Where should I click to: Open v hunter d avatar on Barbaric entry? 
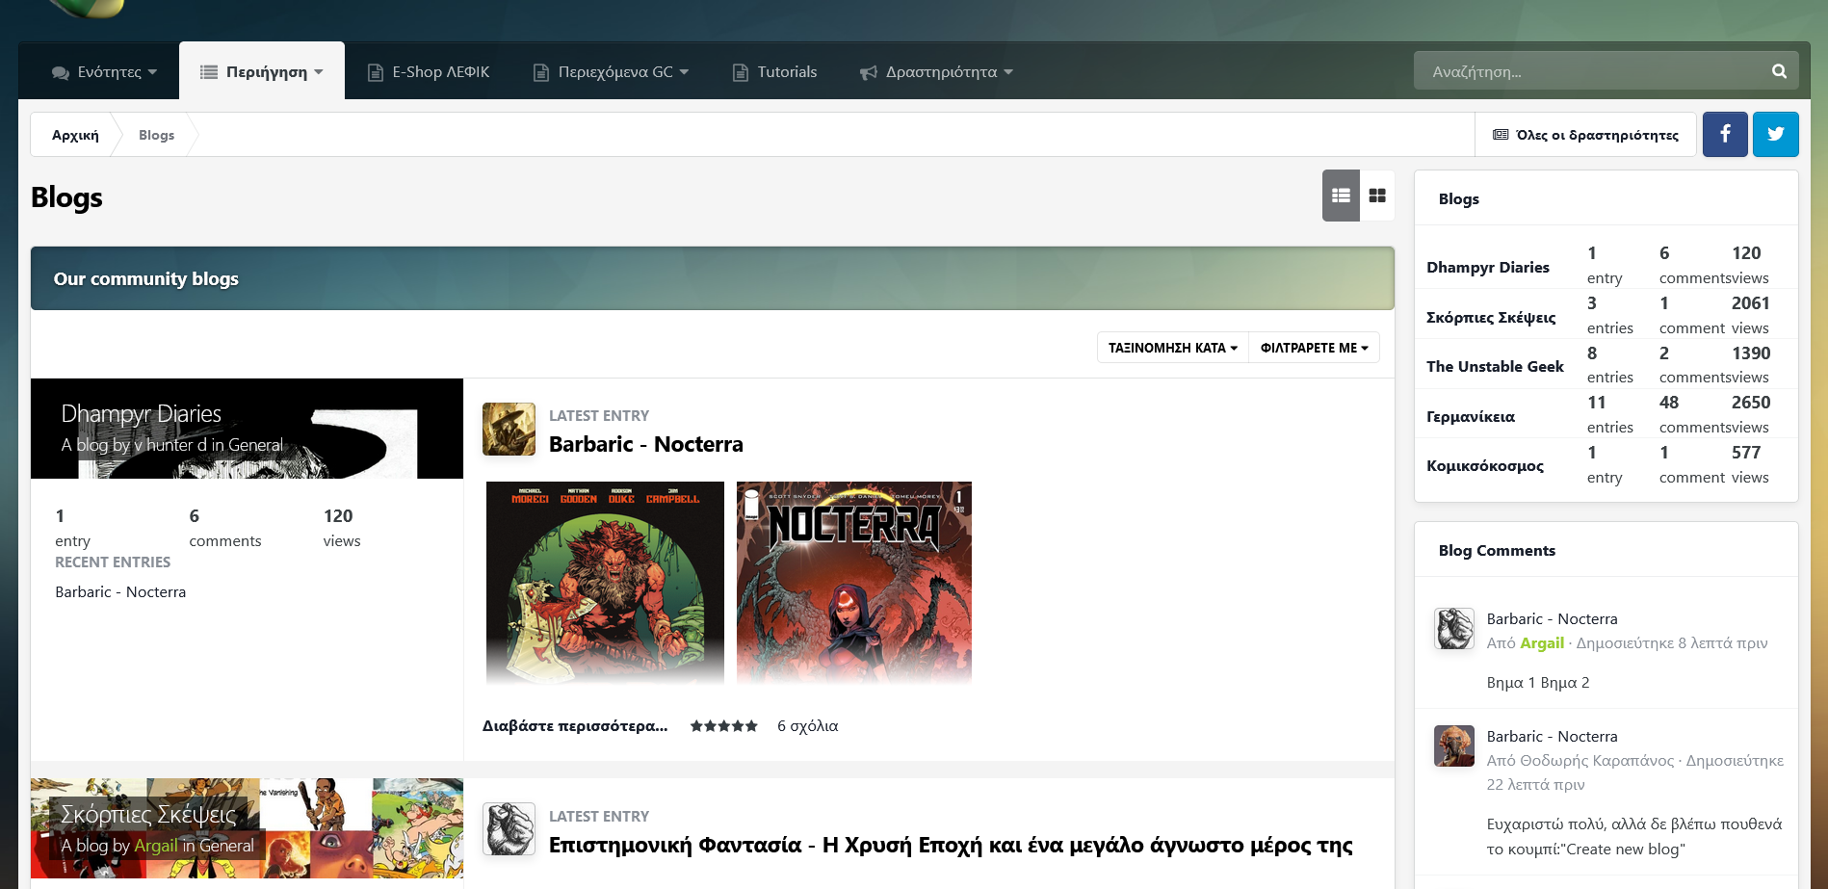pos(509,430)
